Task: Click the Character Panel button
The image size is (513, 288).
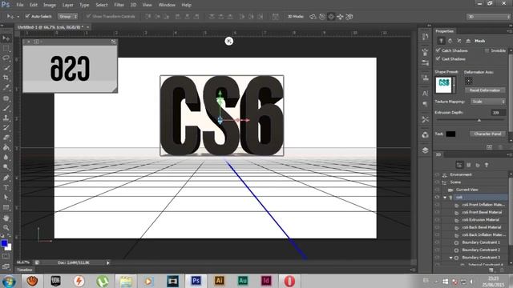Action: click(x=487, y=134)
